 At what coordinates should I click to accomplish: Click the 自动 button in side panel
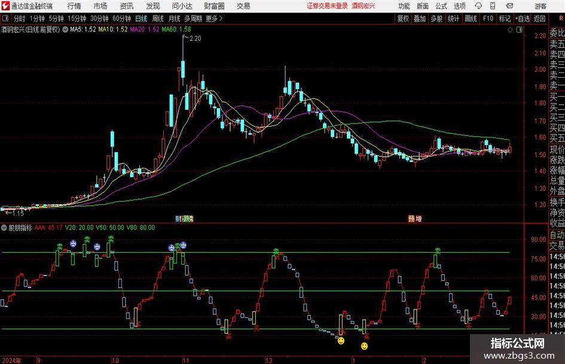(x=557, y=235)
